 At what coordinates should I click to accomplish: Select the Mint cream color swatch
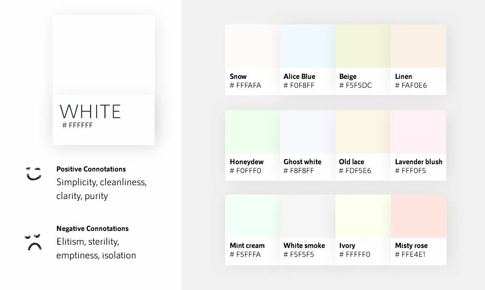pos(253,216)
